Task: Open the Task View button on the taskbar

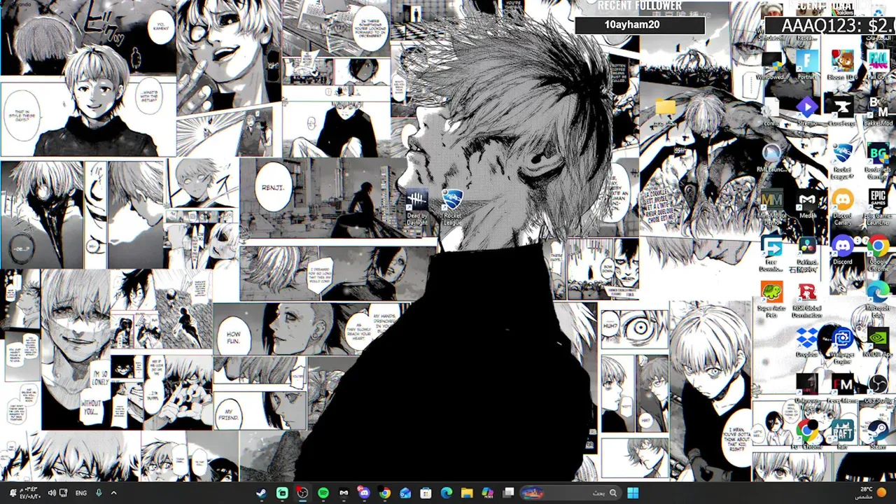Action: point(508,493)
